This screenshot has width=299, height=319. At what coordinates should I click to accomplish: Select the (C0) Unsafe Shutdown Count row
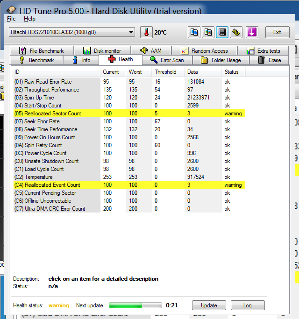click(129, 161)
